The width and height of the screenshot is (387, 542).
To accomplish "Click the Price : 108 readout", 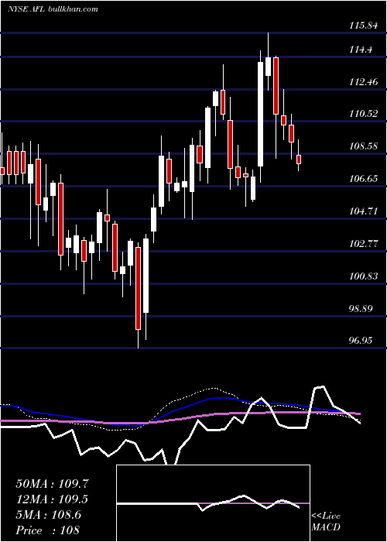I will pos(47,530).
